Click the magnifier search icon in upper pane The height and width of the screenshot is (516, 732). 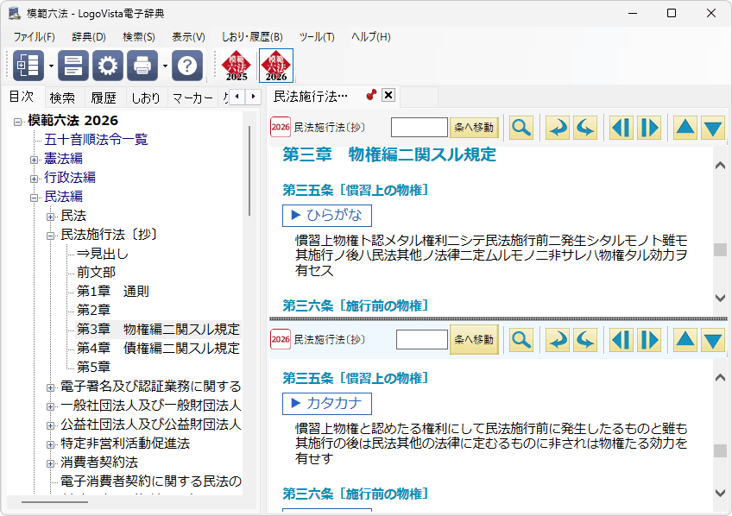pyautogui.click(x=521, y=128)
